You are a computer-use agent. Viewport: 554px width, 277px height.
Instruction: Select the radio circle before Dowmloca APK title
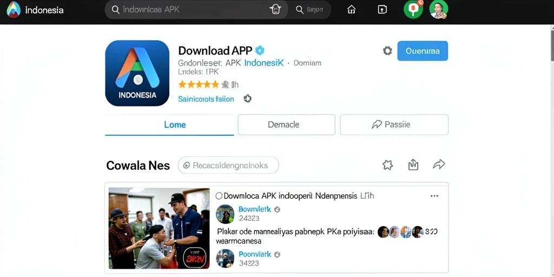point(219,196)
